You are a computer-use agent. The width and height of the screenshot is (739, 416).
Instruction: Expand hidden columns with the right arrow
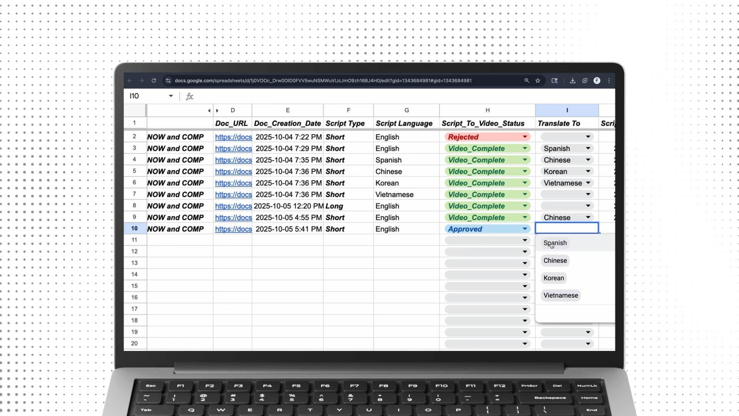click(217, 111)
